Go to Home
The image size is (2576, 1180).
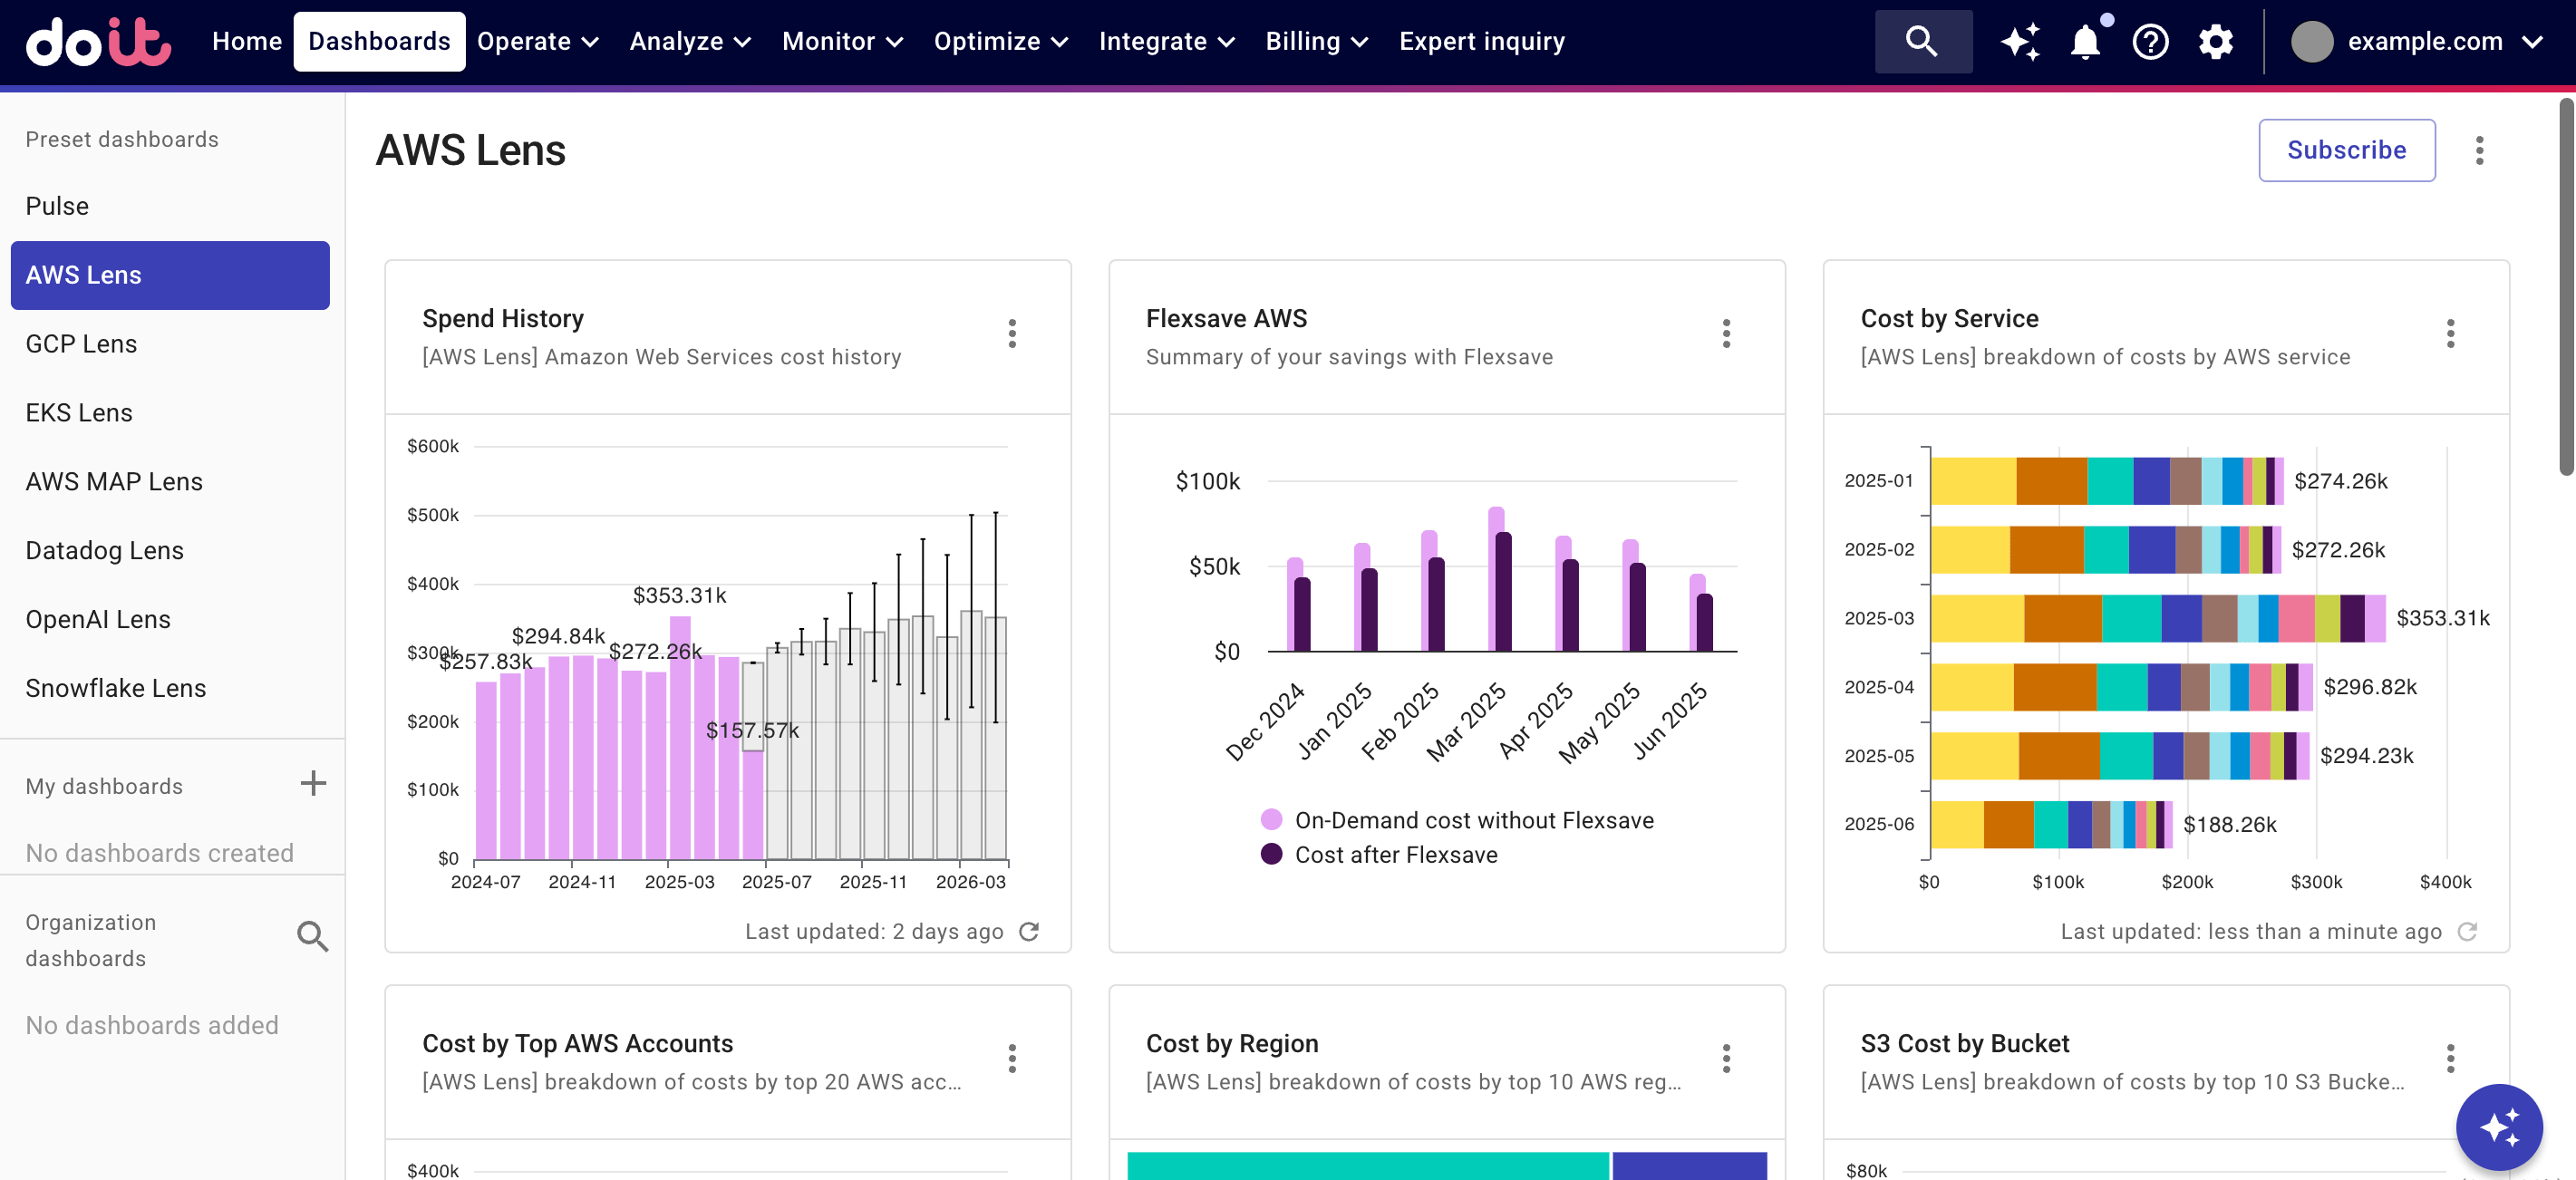[x=247, y=41]
